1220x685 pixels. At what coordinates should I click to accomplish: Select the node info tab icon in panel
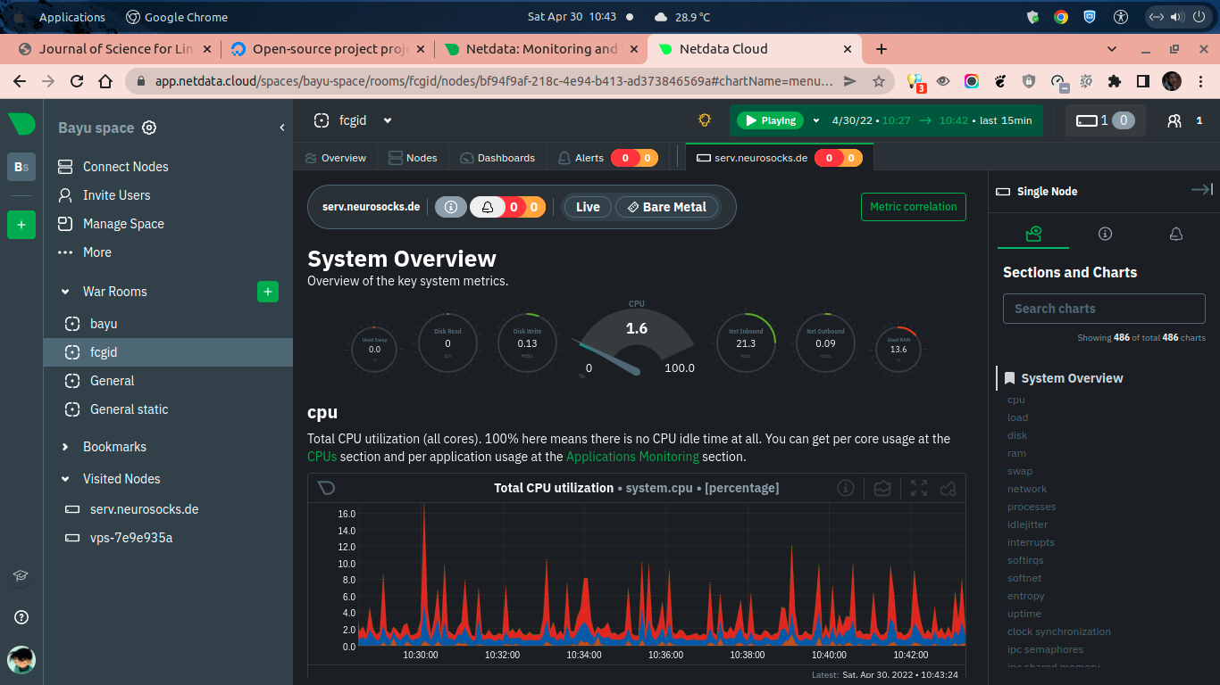coord(1105,234)
